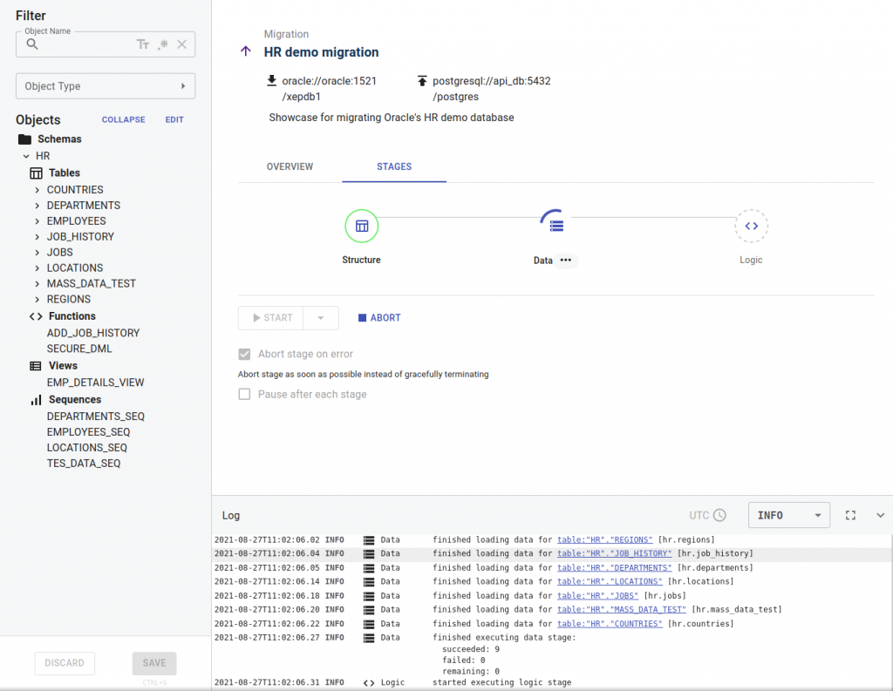893x691 pixels.
Task: Toggle case-sensitive match icon in filter
Action: 142,44
